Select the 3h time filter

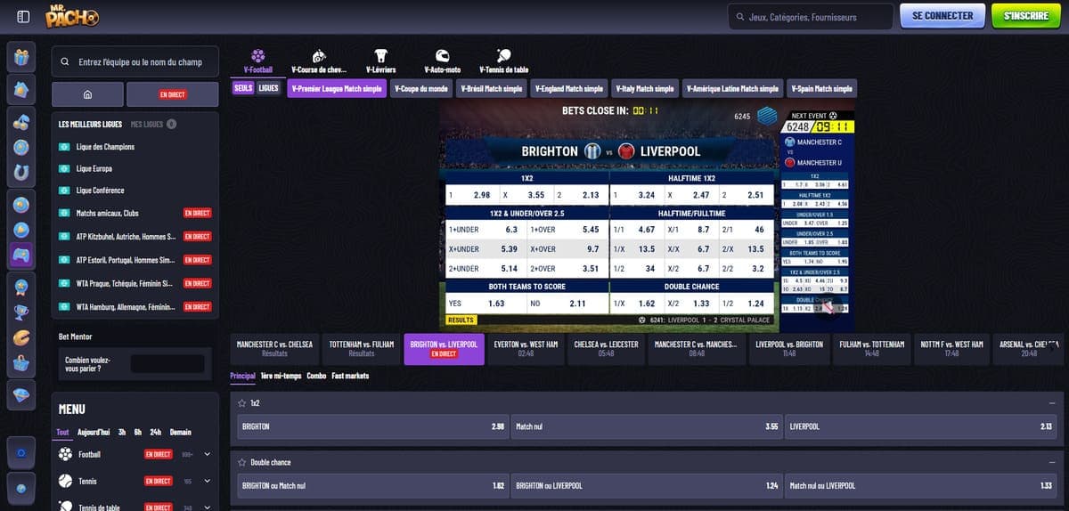click(x=121, y=432)
